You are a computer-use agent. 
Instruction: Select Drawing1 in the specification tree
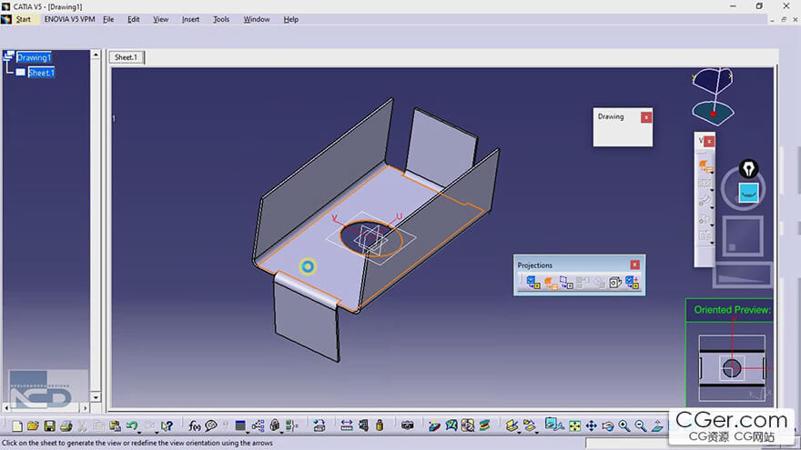coord(35,57)
